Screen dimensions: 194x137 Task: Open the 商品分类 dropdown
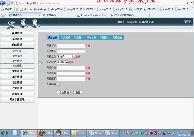click(x=66, y=57)
